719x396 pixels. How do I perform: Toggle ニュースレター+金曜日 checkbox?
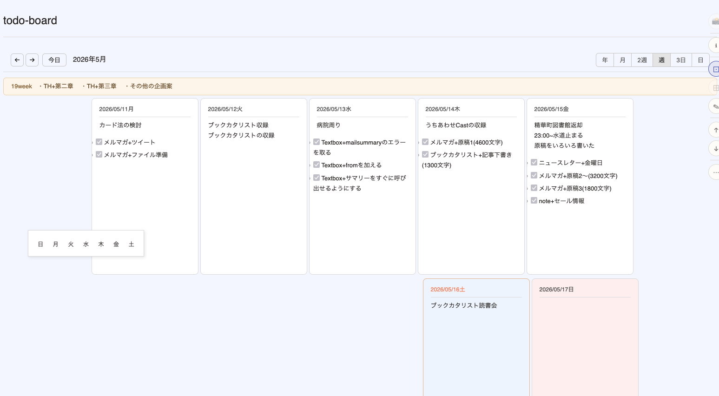(x=534, y=162)
